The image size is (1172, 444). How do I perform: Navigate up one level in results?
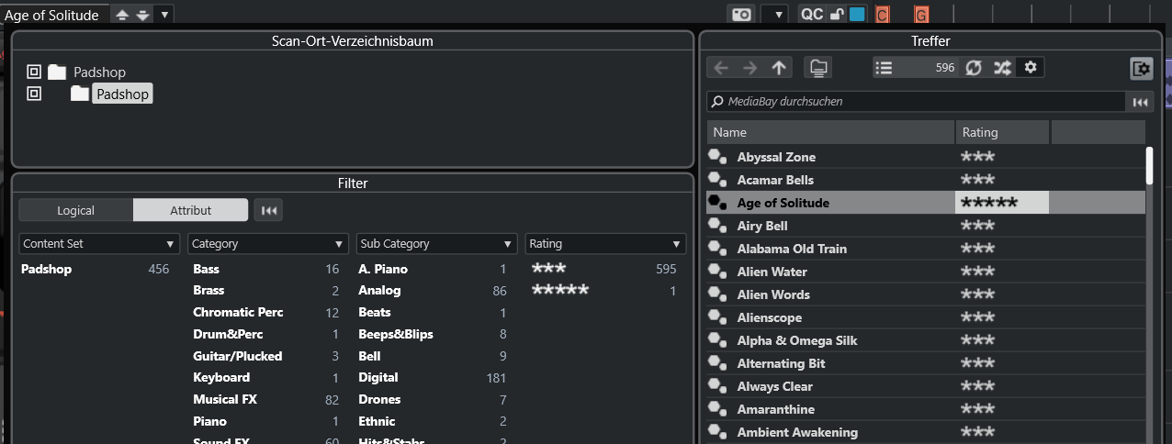pos(779,68)
